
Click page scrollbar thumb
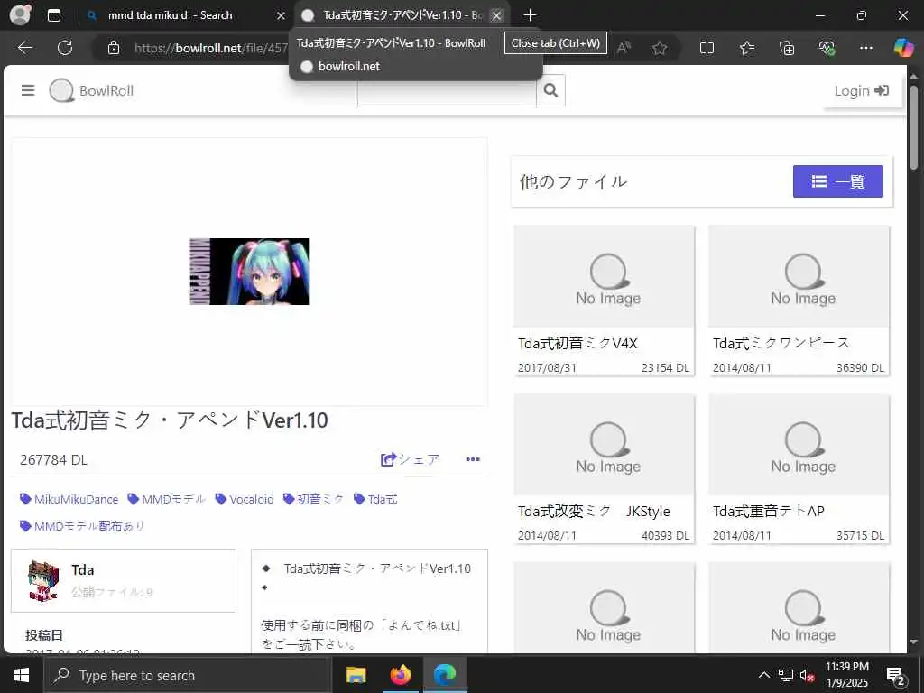tap(913, 127)
